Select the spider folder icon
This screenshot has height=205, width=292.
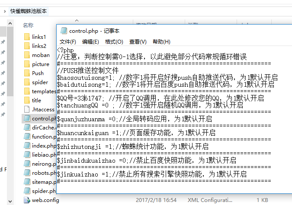pyautogui.click(x=27, y=82)
